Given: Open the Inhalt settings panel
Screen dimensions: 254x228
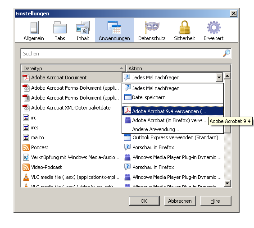Looking at the screenshot, I should tap(83, 31).
